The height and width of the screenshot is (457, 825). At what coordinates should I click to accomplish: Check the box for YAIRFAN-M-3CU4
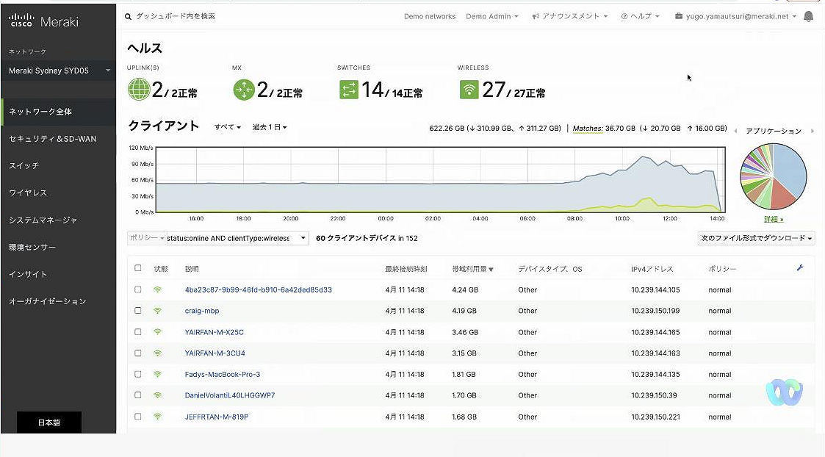[138, 353]
